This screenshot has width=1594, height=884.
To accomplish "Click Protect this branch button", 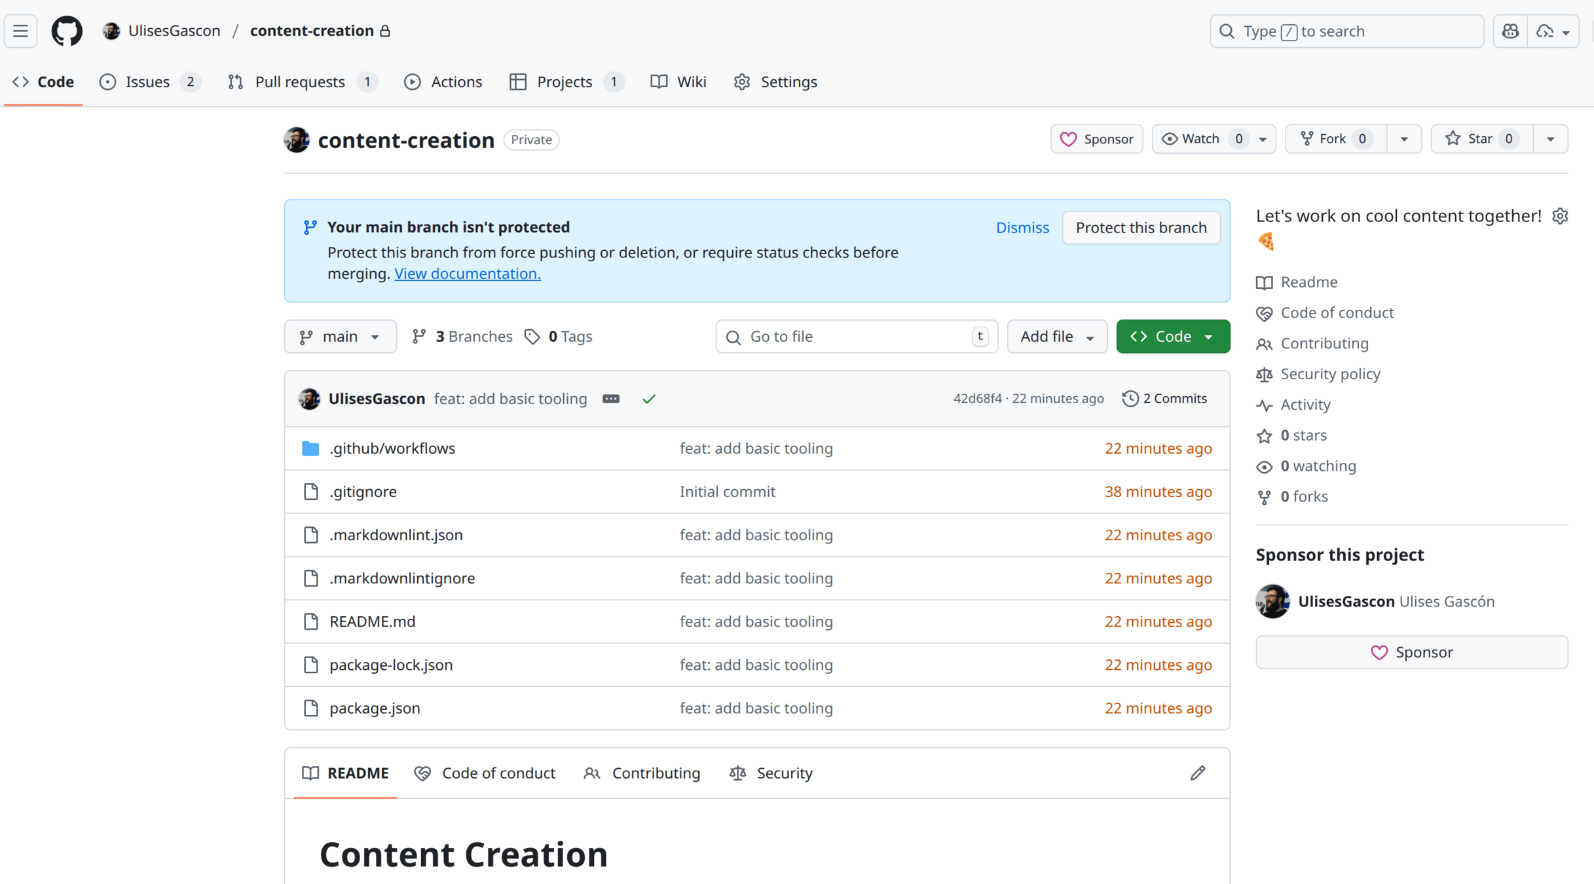I will [x=1140, y=227].
